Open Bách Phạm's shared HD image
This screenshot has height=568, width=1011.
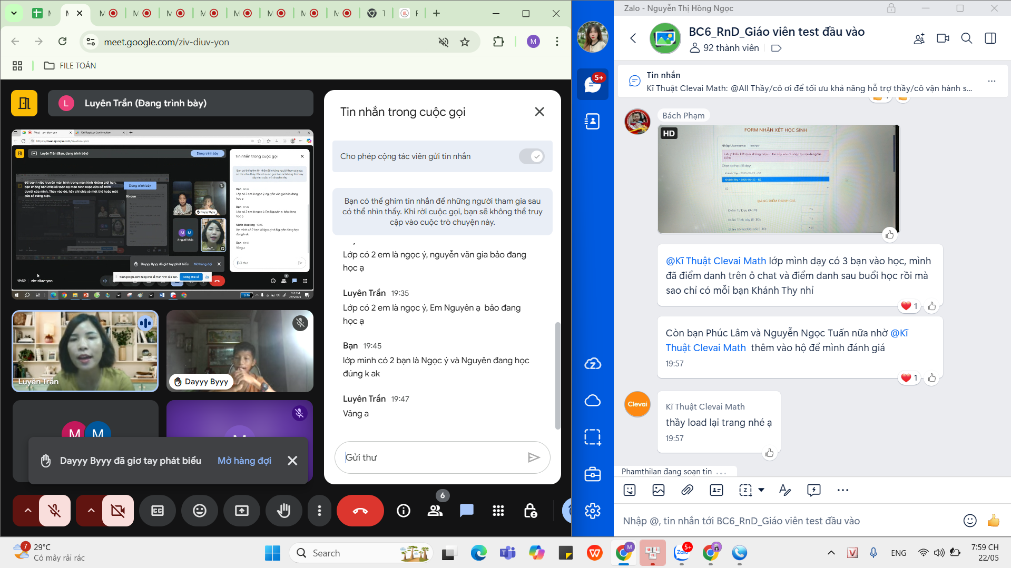click(778, 179)
